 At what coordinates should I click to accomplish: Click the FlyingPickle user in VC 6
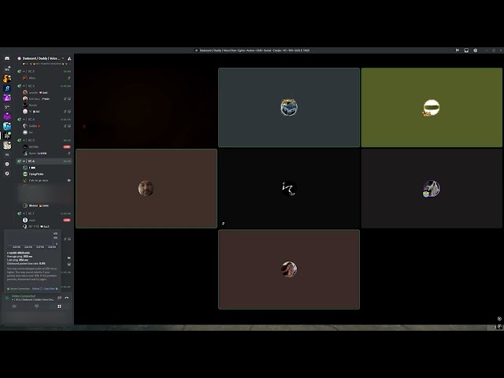click(36, 174)
